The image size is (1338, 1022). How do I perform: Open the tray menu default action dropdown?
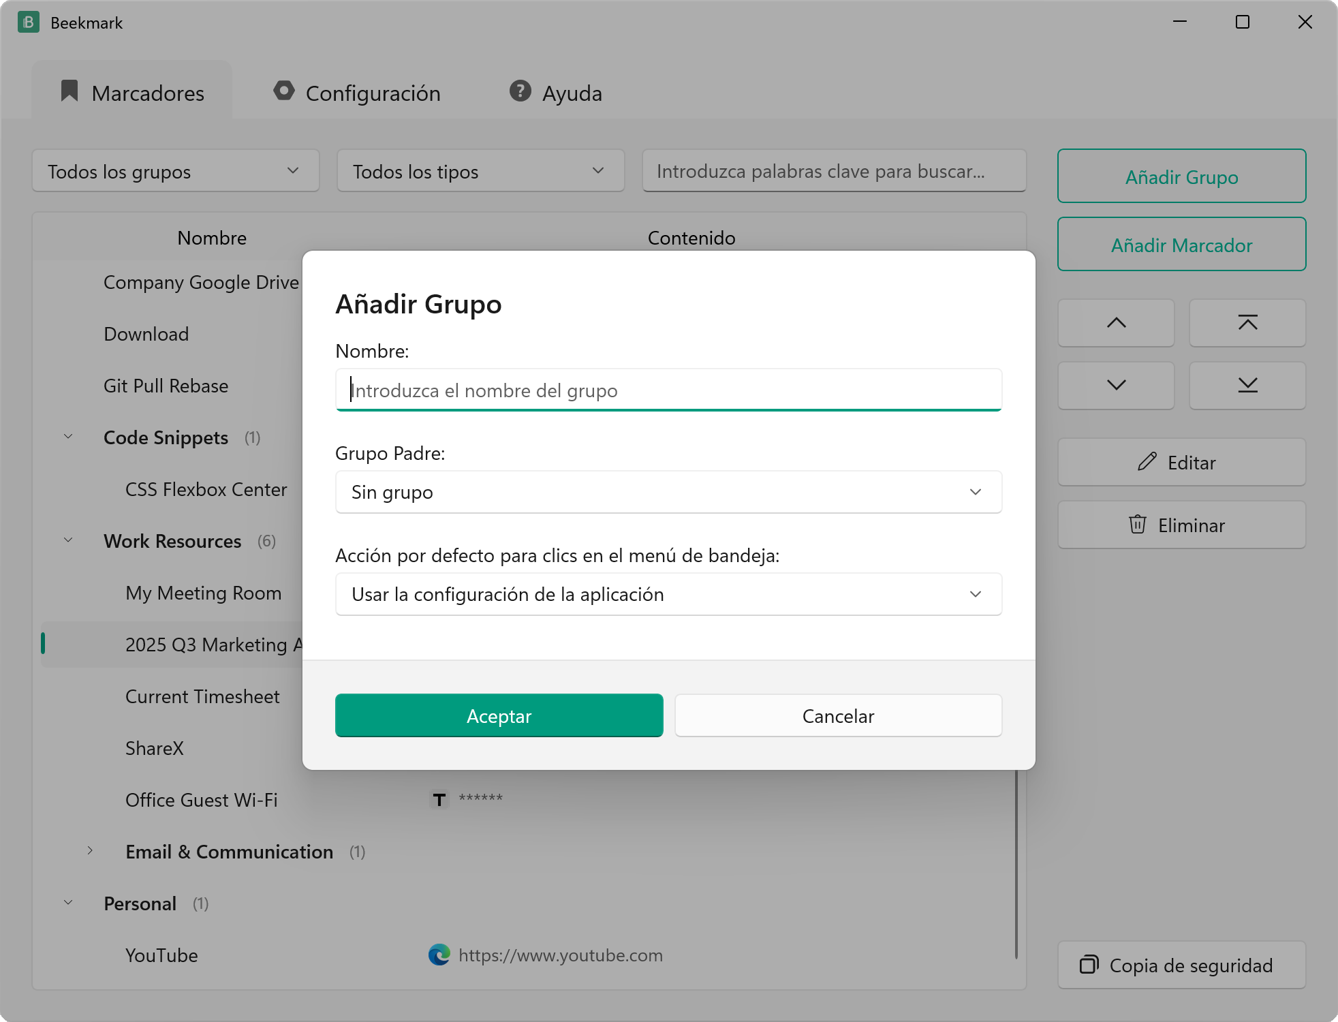[x=668, y=594]
